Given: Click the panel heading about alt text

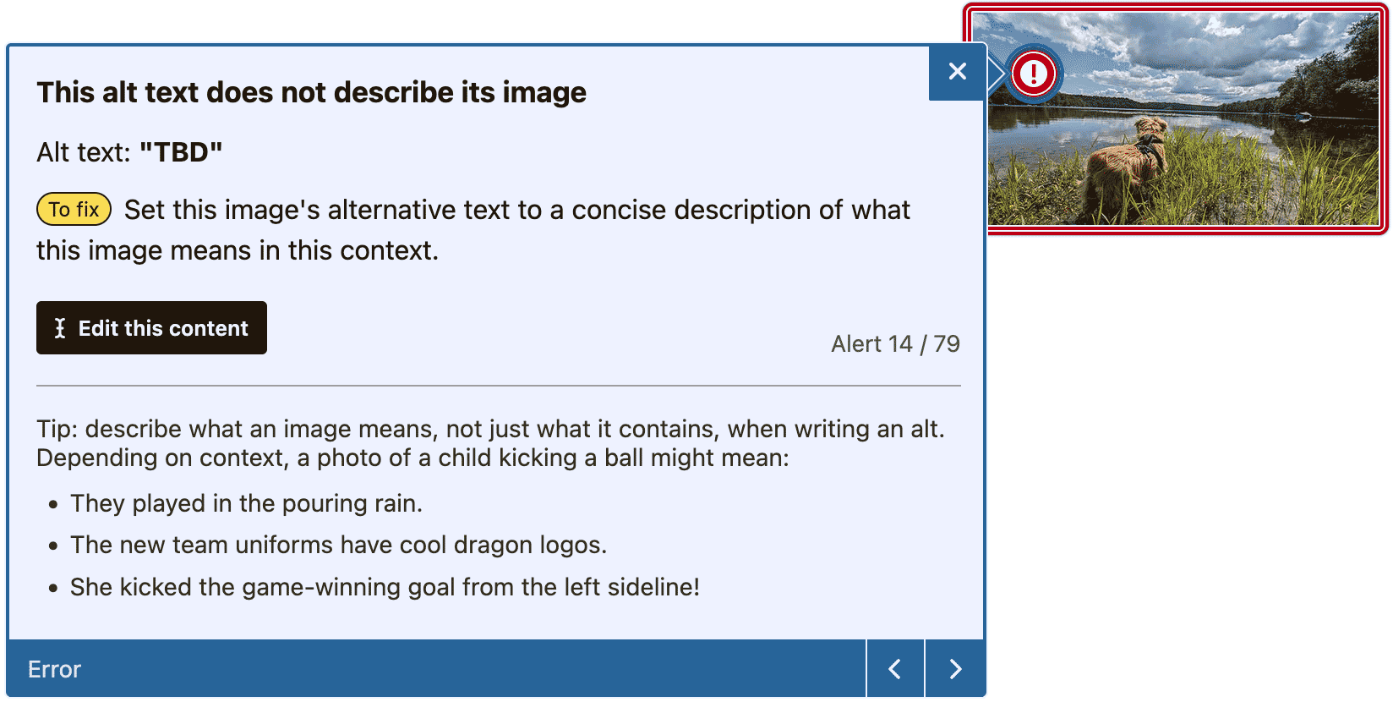Looking at the screenshot, I should coord(311,92).
